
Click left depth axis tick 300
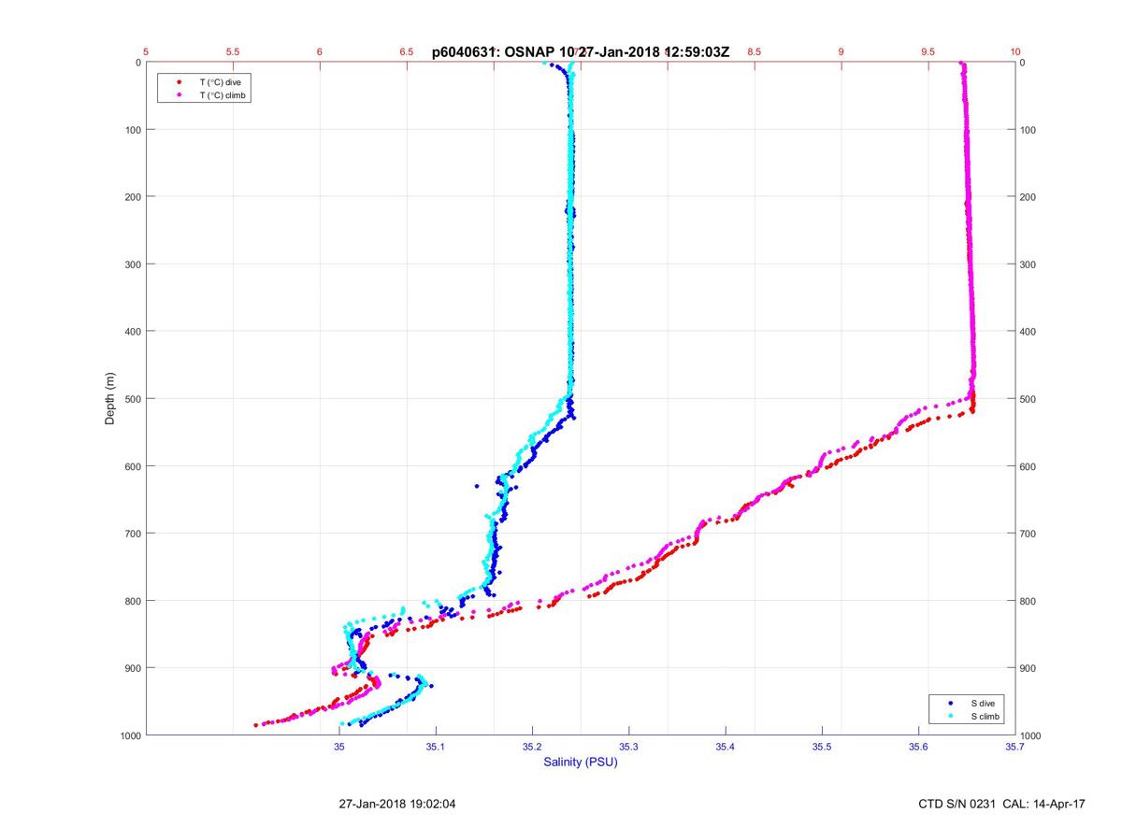point(131,264)
